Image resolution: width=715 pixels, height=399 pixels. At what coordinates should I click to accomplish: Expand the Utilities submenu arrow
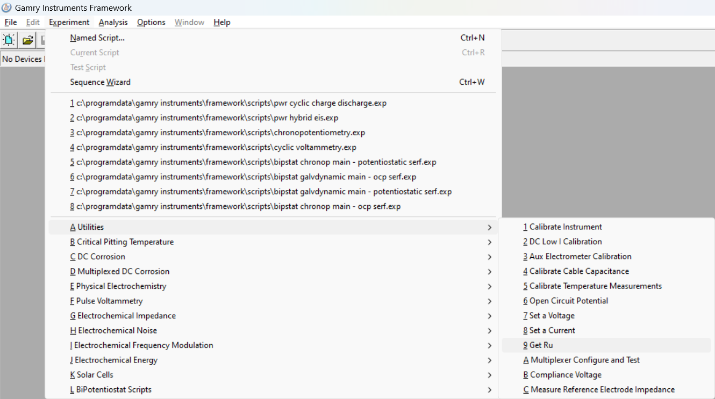pyautogui.click(x=489, y=227)
